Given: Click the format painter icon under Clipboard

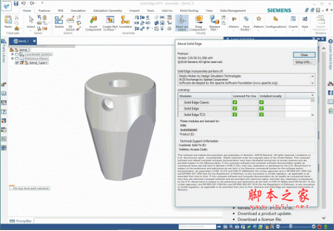Looking at the screenshot, I should tap(17, 28).
